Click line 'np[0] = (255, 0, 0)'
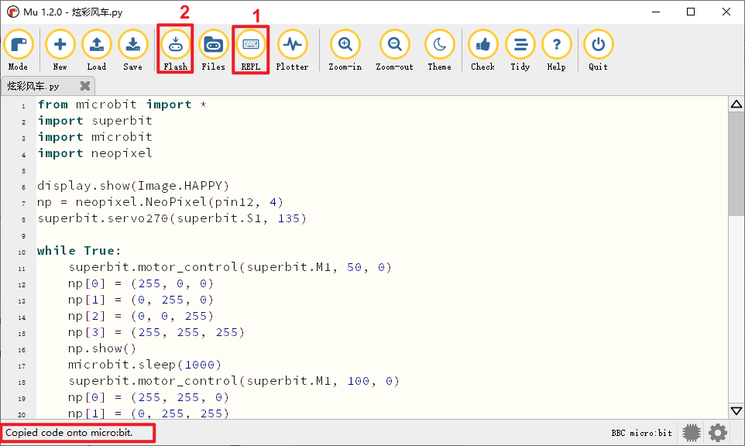 point(141,283)
